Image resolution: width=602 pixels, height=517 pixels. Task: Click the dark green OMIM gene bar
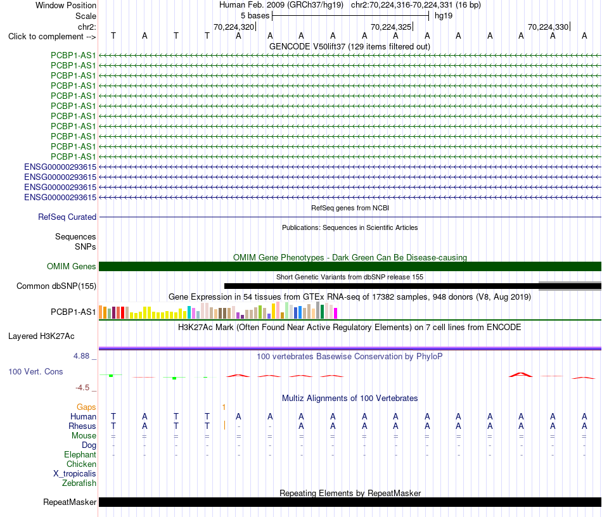(x=350, y=266)
